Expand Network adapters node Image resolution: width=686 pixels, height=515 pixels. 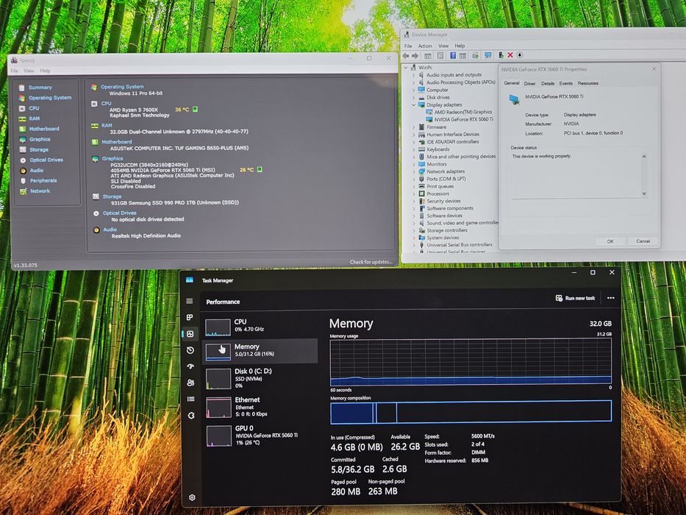414,171
